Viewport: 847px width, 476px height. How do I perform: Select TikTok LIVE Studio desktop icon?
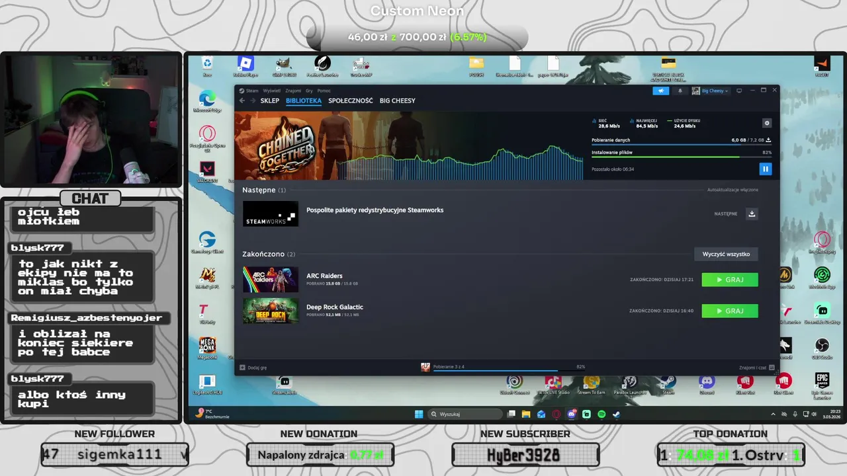tap(553, 384)
